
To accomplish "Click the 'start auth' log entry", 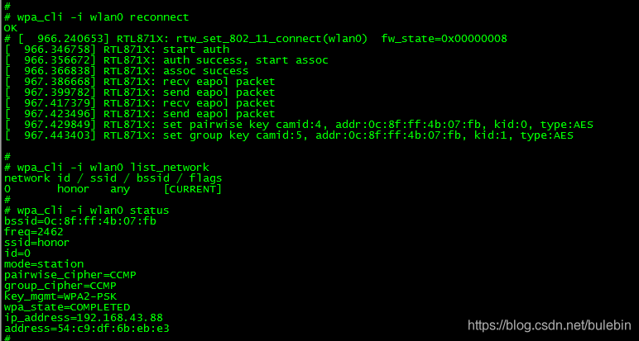I will (117, 50).
